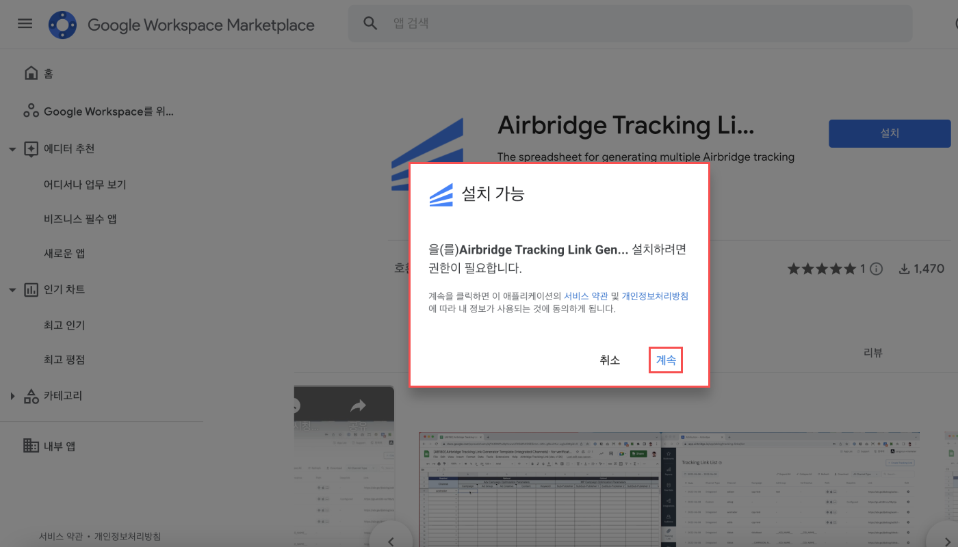Open sidebar footer 서비스 약관 link
Image resolution: width=958 pixels, height=547 pixels.
coord(61,537)
